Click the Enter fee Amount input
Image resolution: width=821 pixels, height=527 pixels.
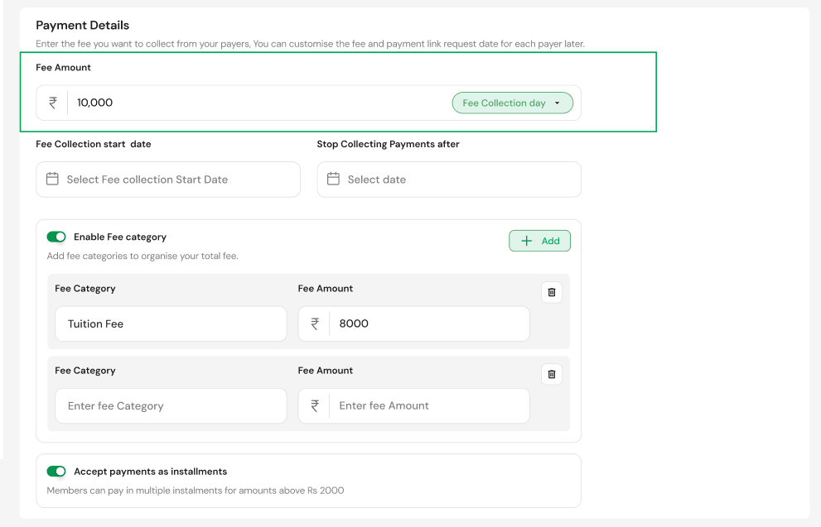click(429, 405)
